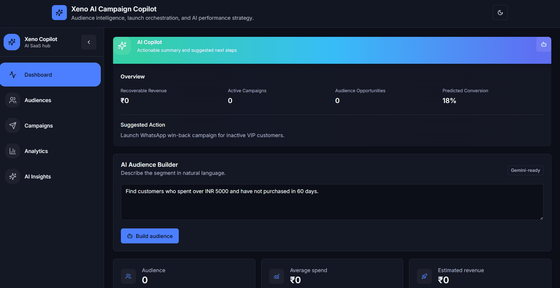Click the robot icon in AI Copilot banner

pos(544,44)
